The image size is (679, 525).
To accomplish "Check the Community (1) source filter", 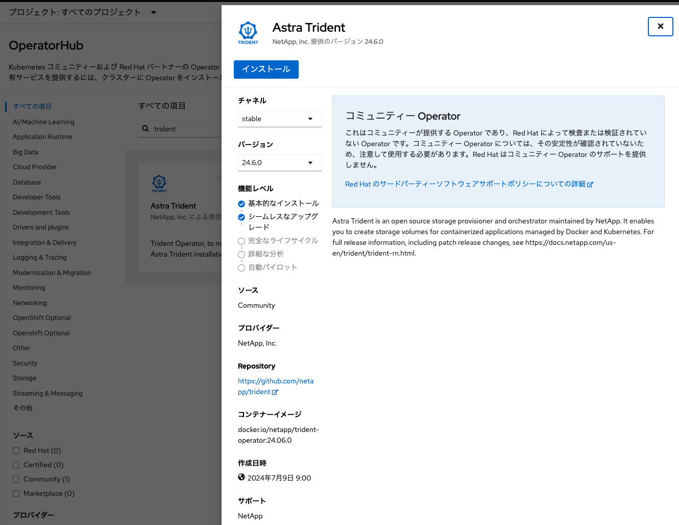I will [x=16, y=480].
